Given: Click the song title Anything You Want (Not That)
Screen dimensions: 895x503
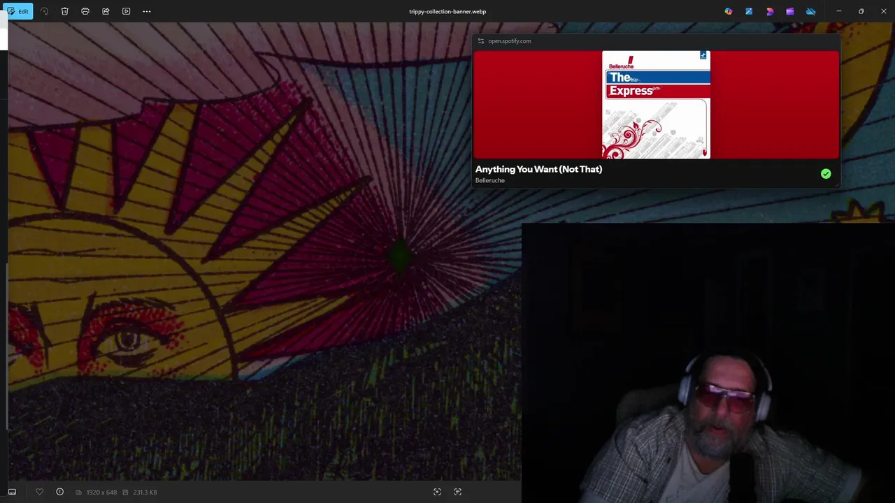Looking at the screenshot, I should pyautogui.click(x=539, y=169).
